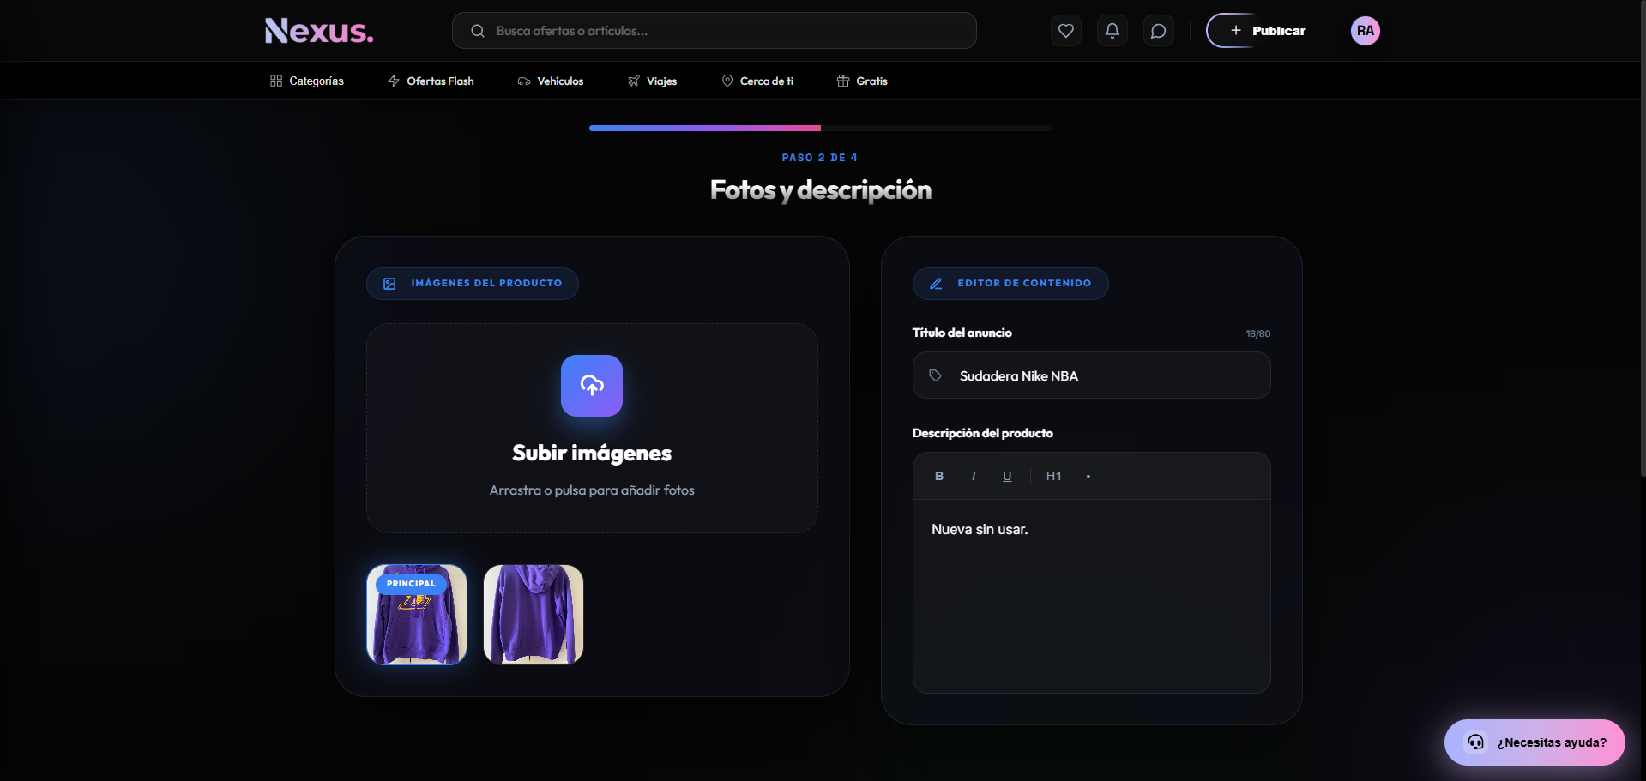1646x781 pixels.
Task: Click the pencil icon in EDITOR DE CONTENIDO
Action: coord(936,284)
